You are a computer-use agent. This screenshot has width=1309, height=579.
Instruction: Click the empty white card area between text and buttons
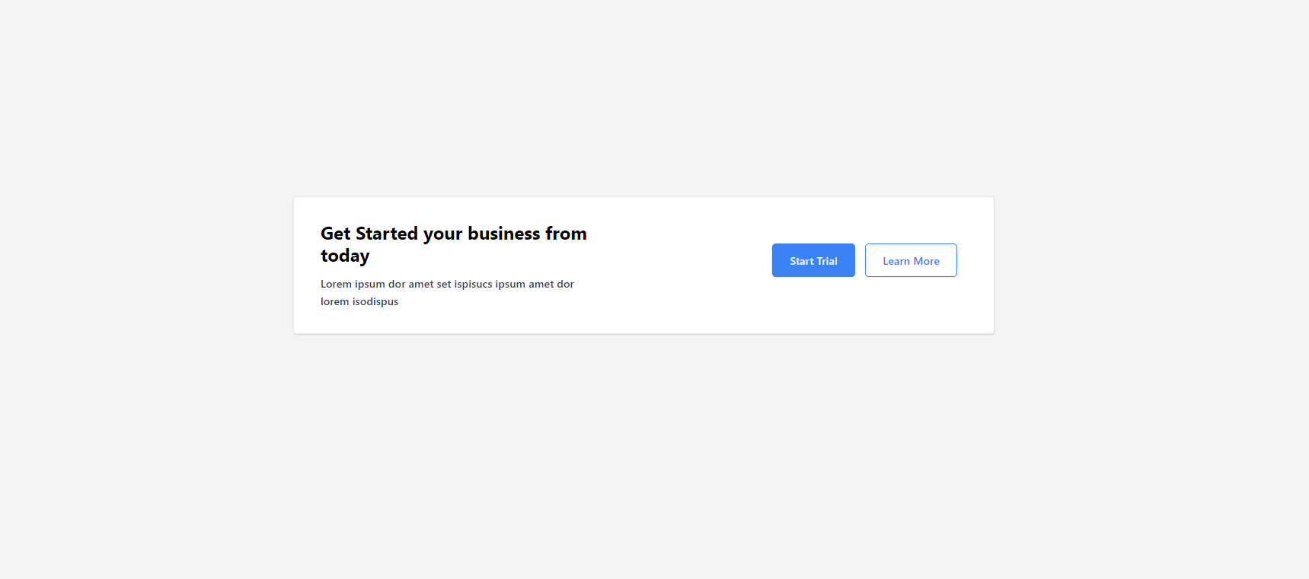(x=678, y=265)
